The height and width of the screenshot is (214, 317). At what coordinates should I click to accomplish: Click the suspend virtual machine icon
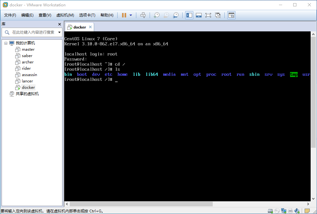coord(124,15)
